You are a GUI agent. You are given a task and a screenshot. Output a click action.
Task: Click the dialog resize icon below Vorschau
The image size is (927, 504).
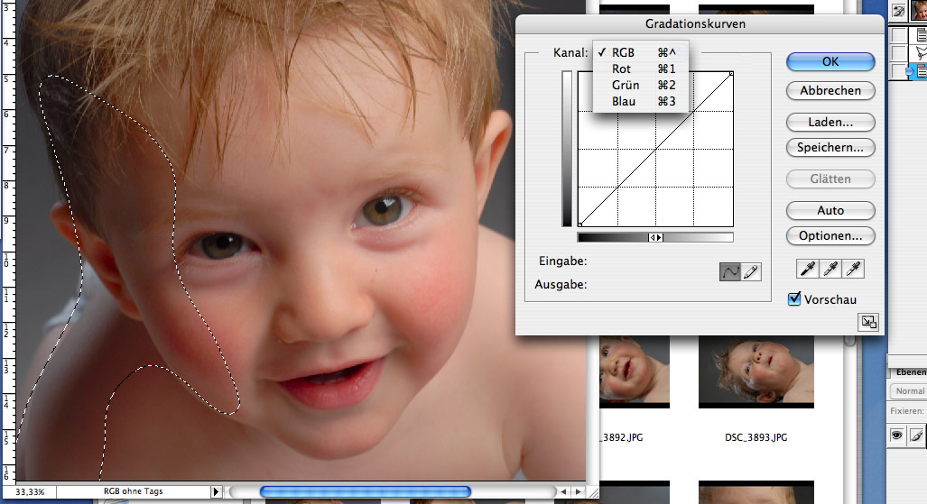click(x=869, y=322)
